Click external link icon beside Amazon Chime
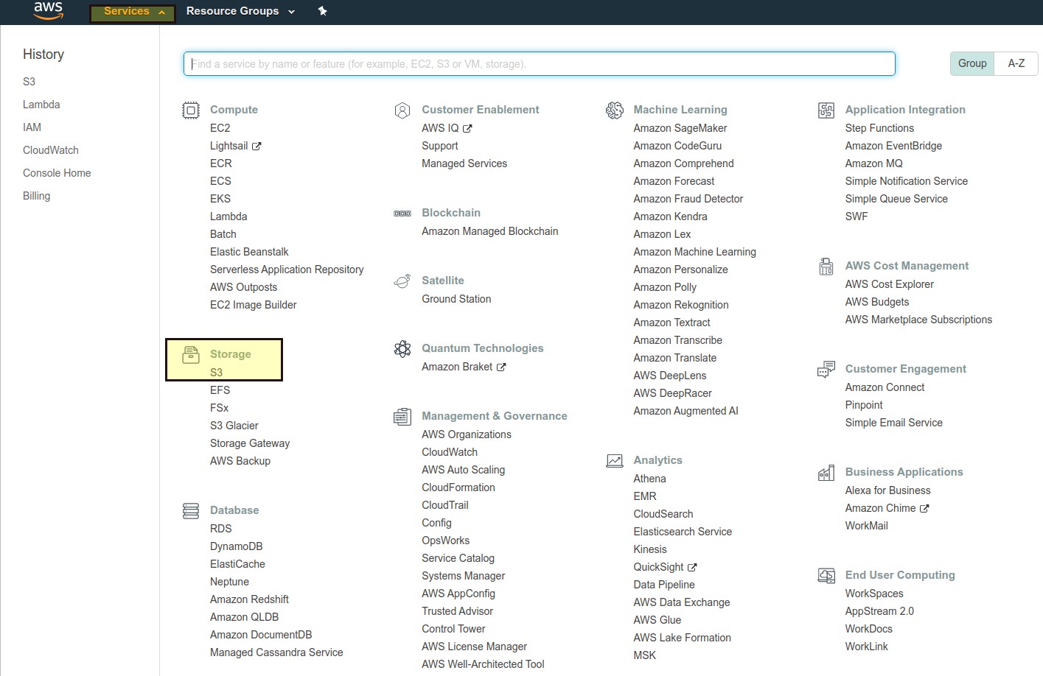 tap(924, 509)
